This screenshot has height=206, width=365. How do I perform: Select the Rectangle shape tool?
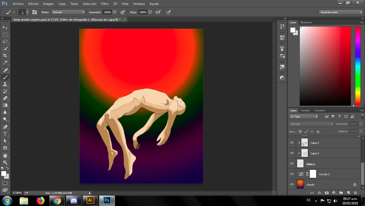coord(5,148)
